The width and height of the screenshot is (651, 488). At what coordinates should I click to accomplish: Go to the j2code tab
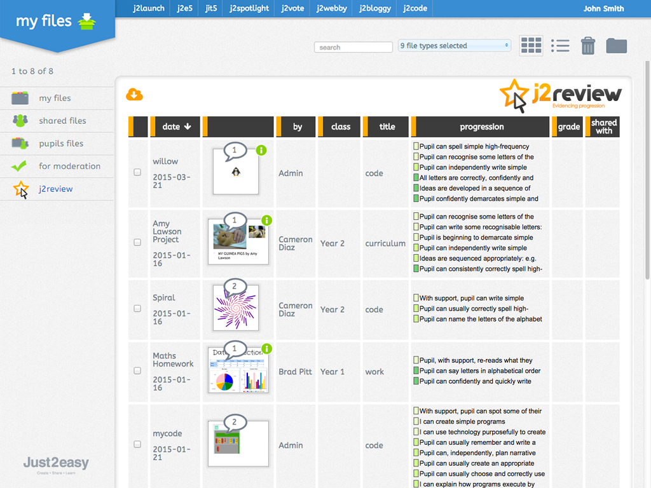tap(416, 8)
